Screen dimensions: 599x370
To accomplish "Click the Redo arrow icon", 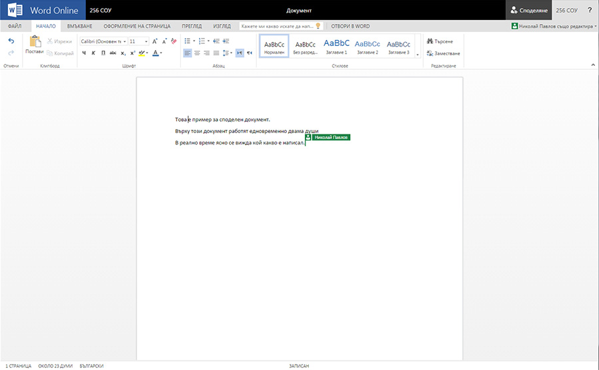I will pyautogui.click(x=11, y=53).
